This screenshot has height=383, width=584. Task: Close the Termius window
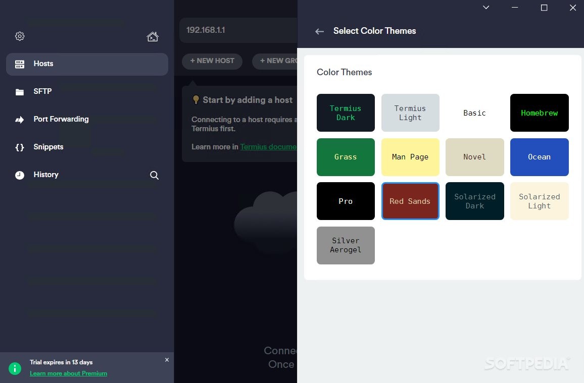[573, 8]
